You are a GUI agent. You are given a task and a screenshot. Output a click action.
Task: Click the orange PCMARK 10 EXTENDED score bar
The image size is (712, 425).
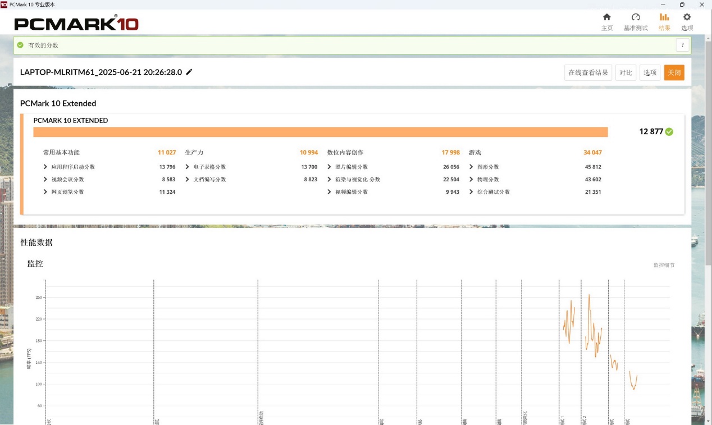point(321,132)
